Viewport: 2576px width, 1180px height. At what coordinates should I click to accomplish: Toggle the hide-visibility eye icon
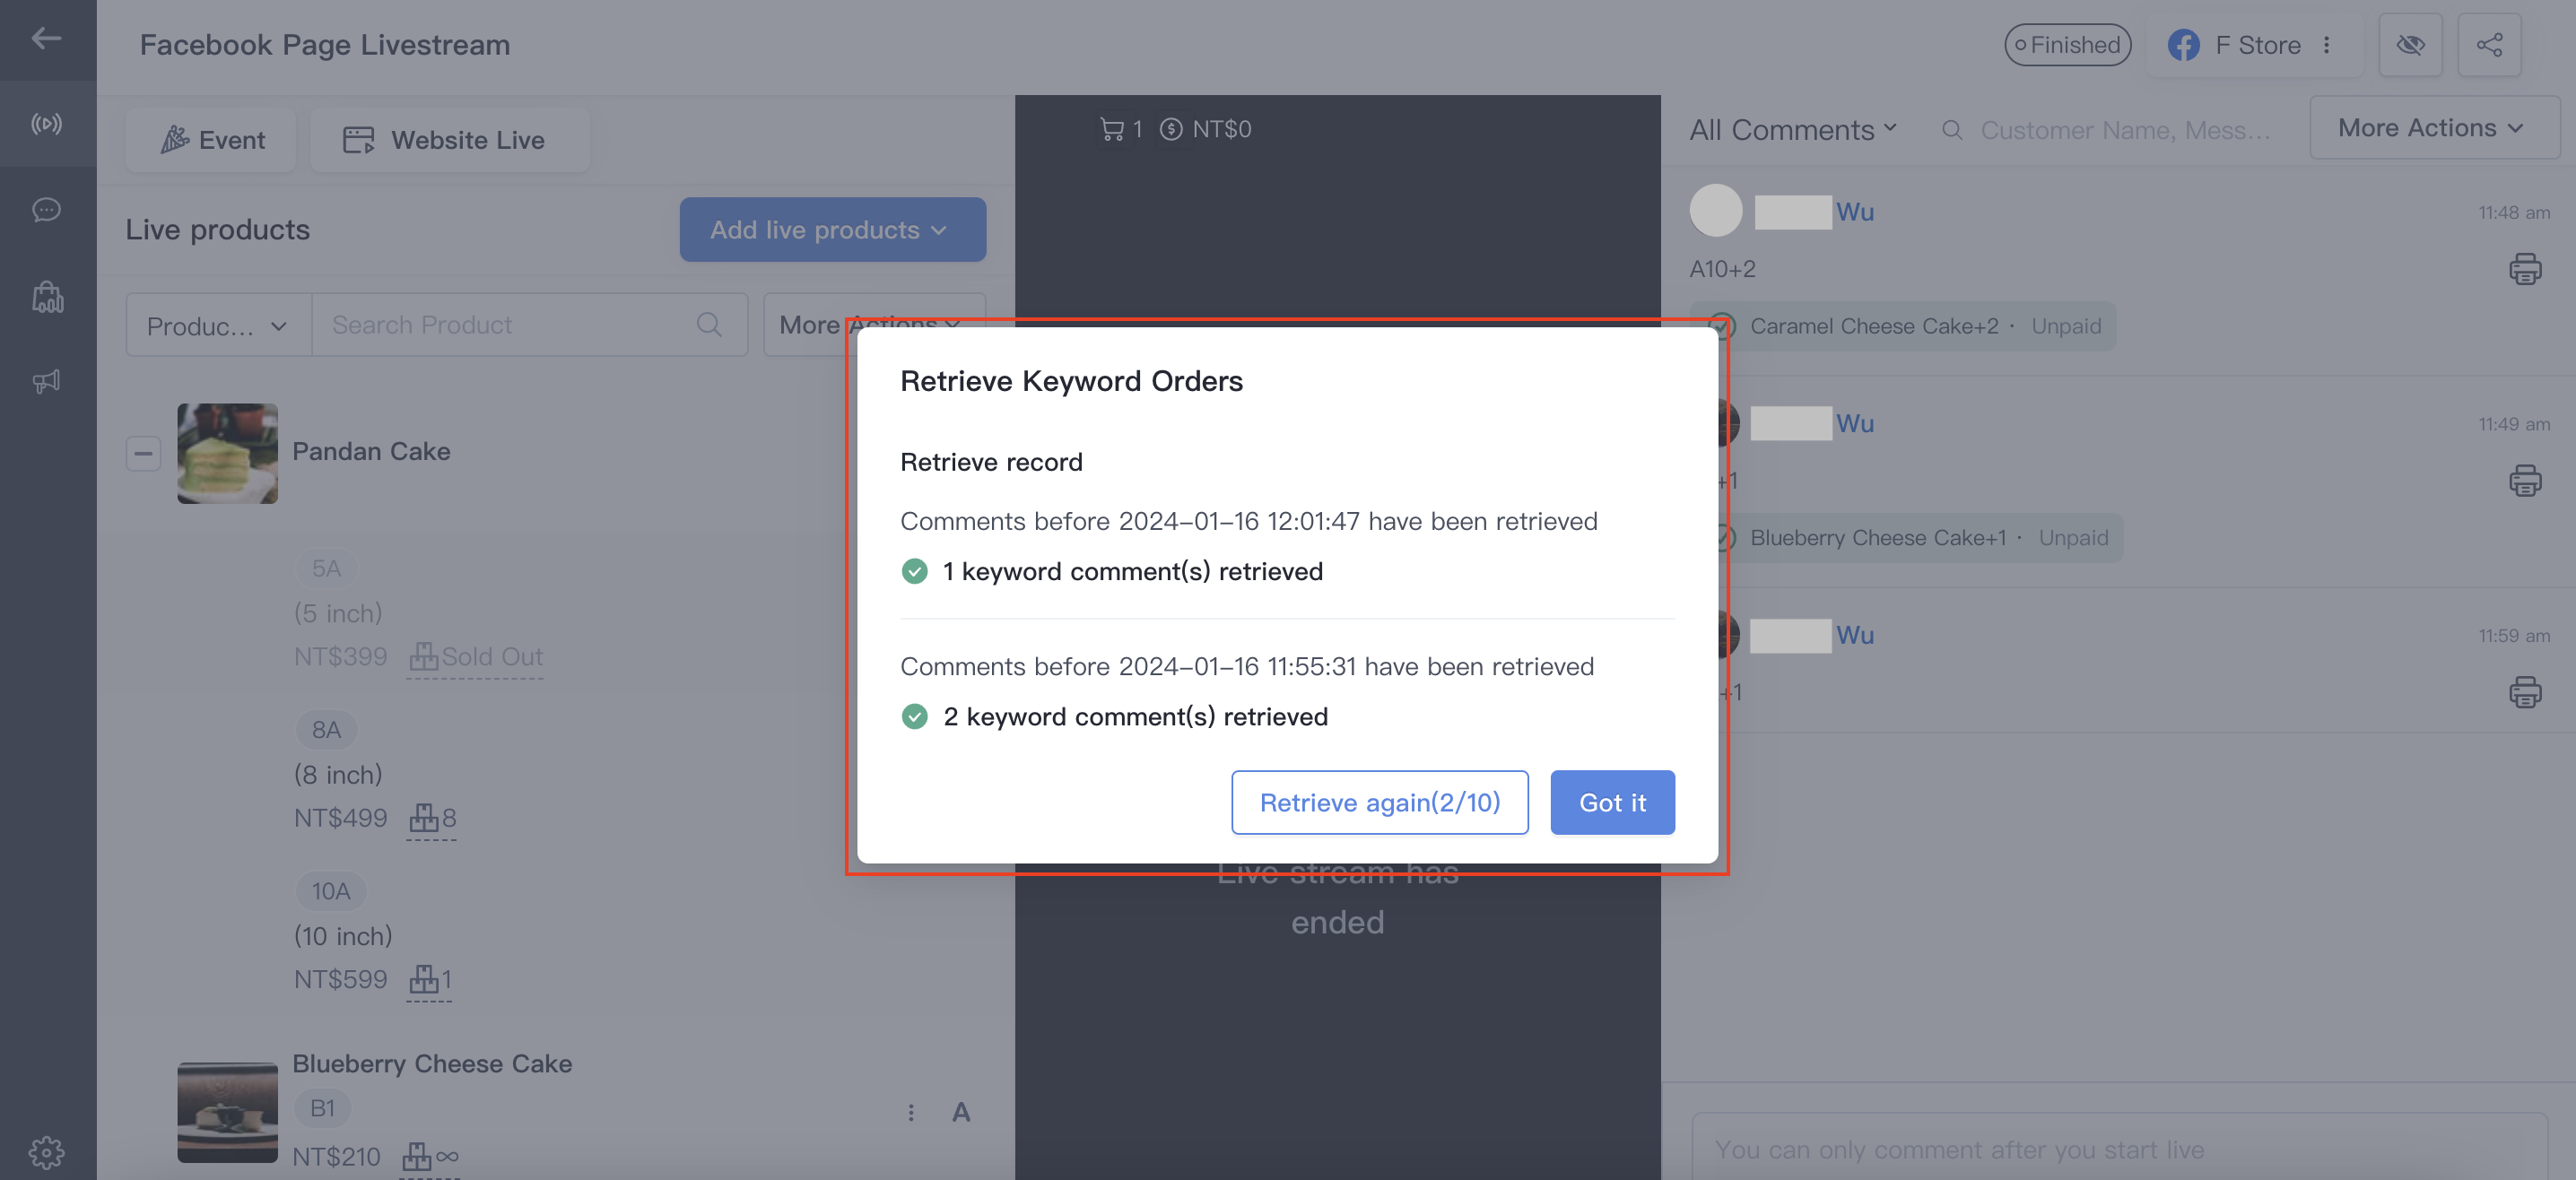point(2410,45)
